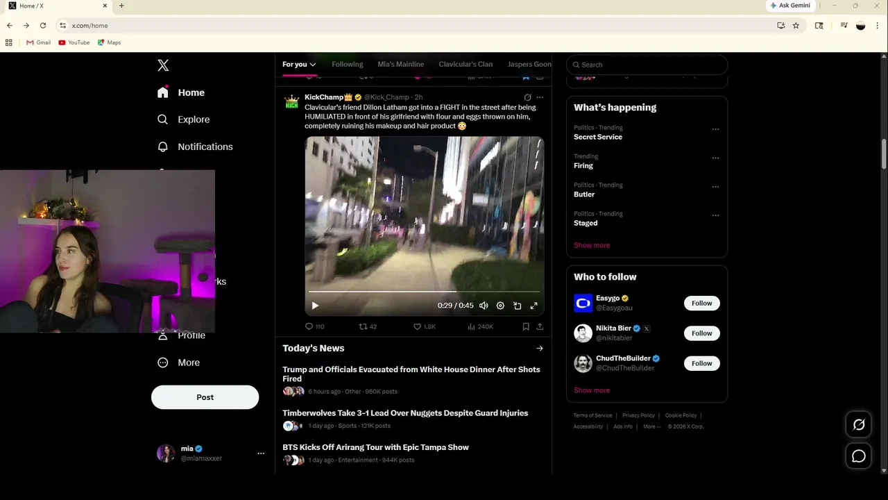888x500 pixels.
Task: Open options for Butler trend
Action: pos(715,187)
